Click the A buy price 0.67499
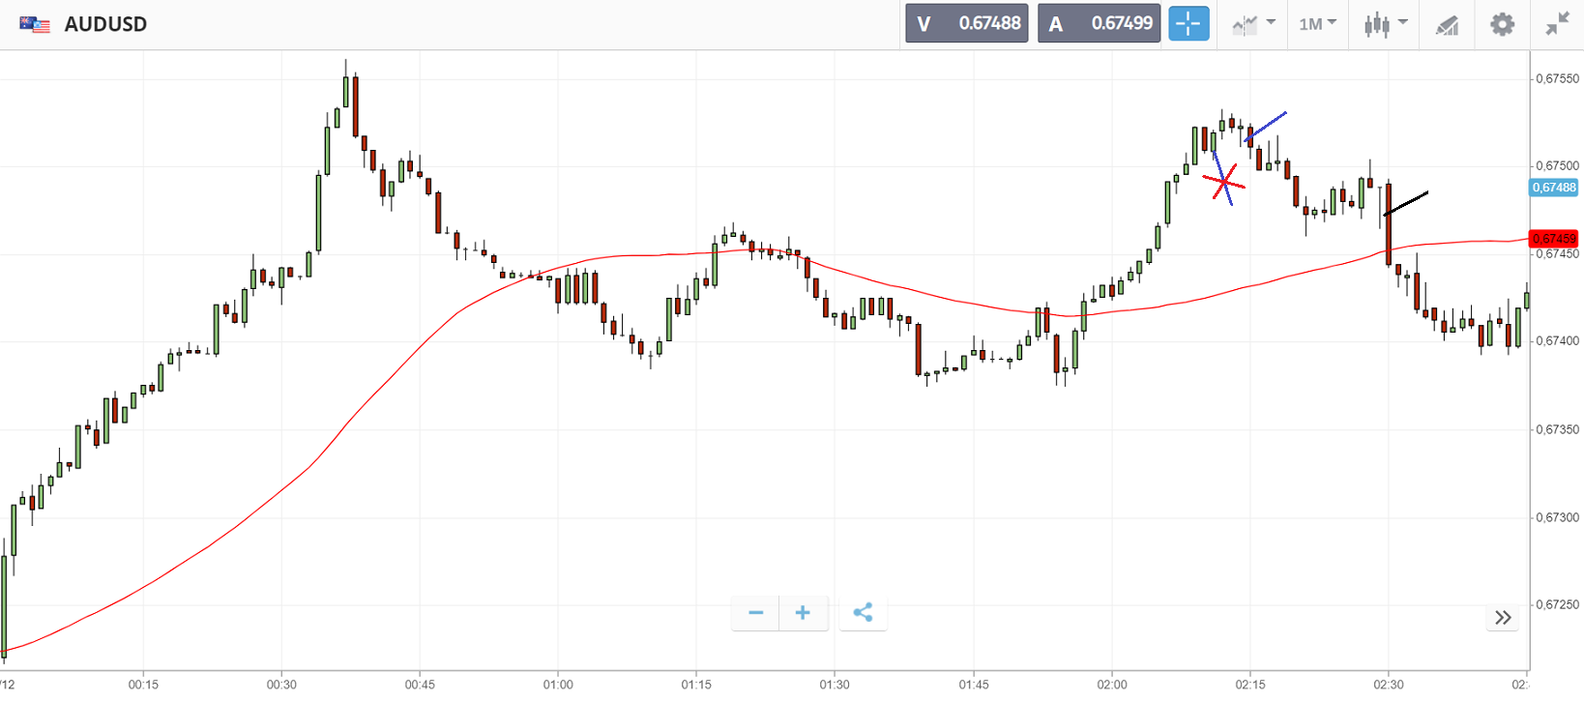This screenshot has height=701, width=1584. pyautogui.click(x=1099, y=24)
